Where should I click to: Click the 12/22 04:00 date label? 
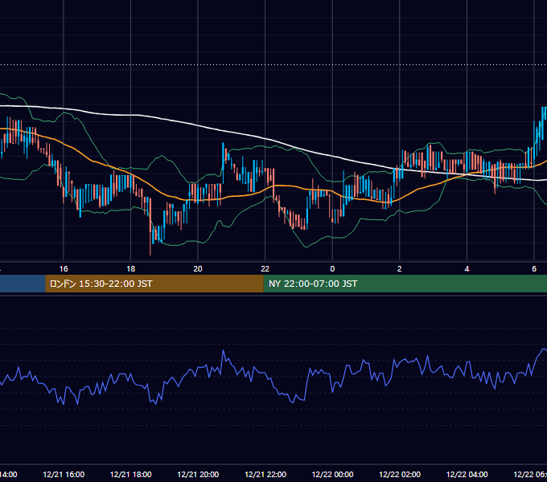pos(467,474)
